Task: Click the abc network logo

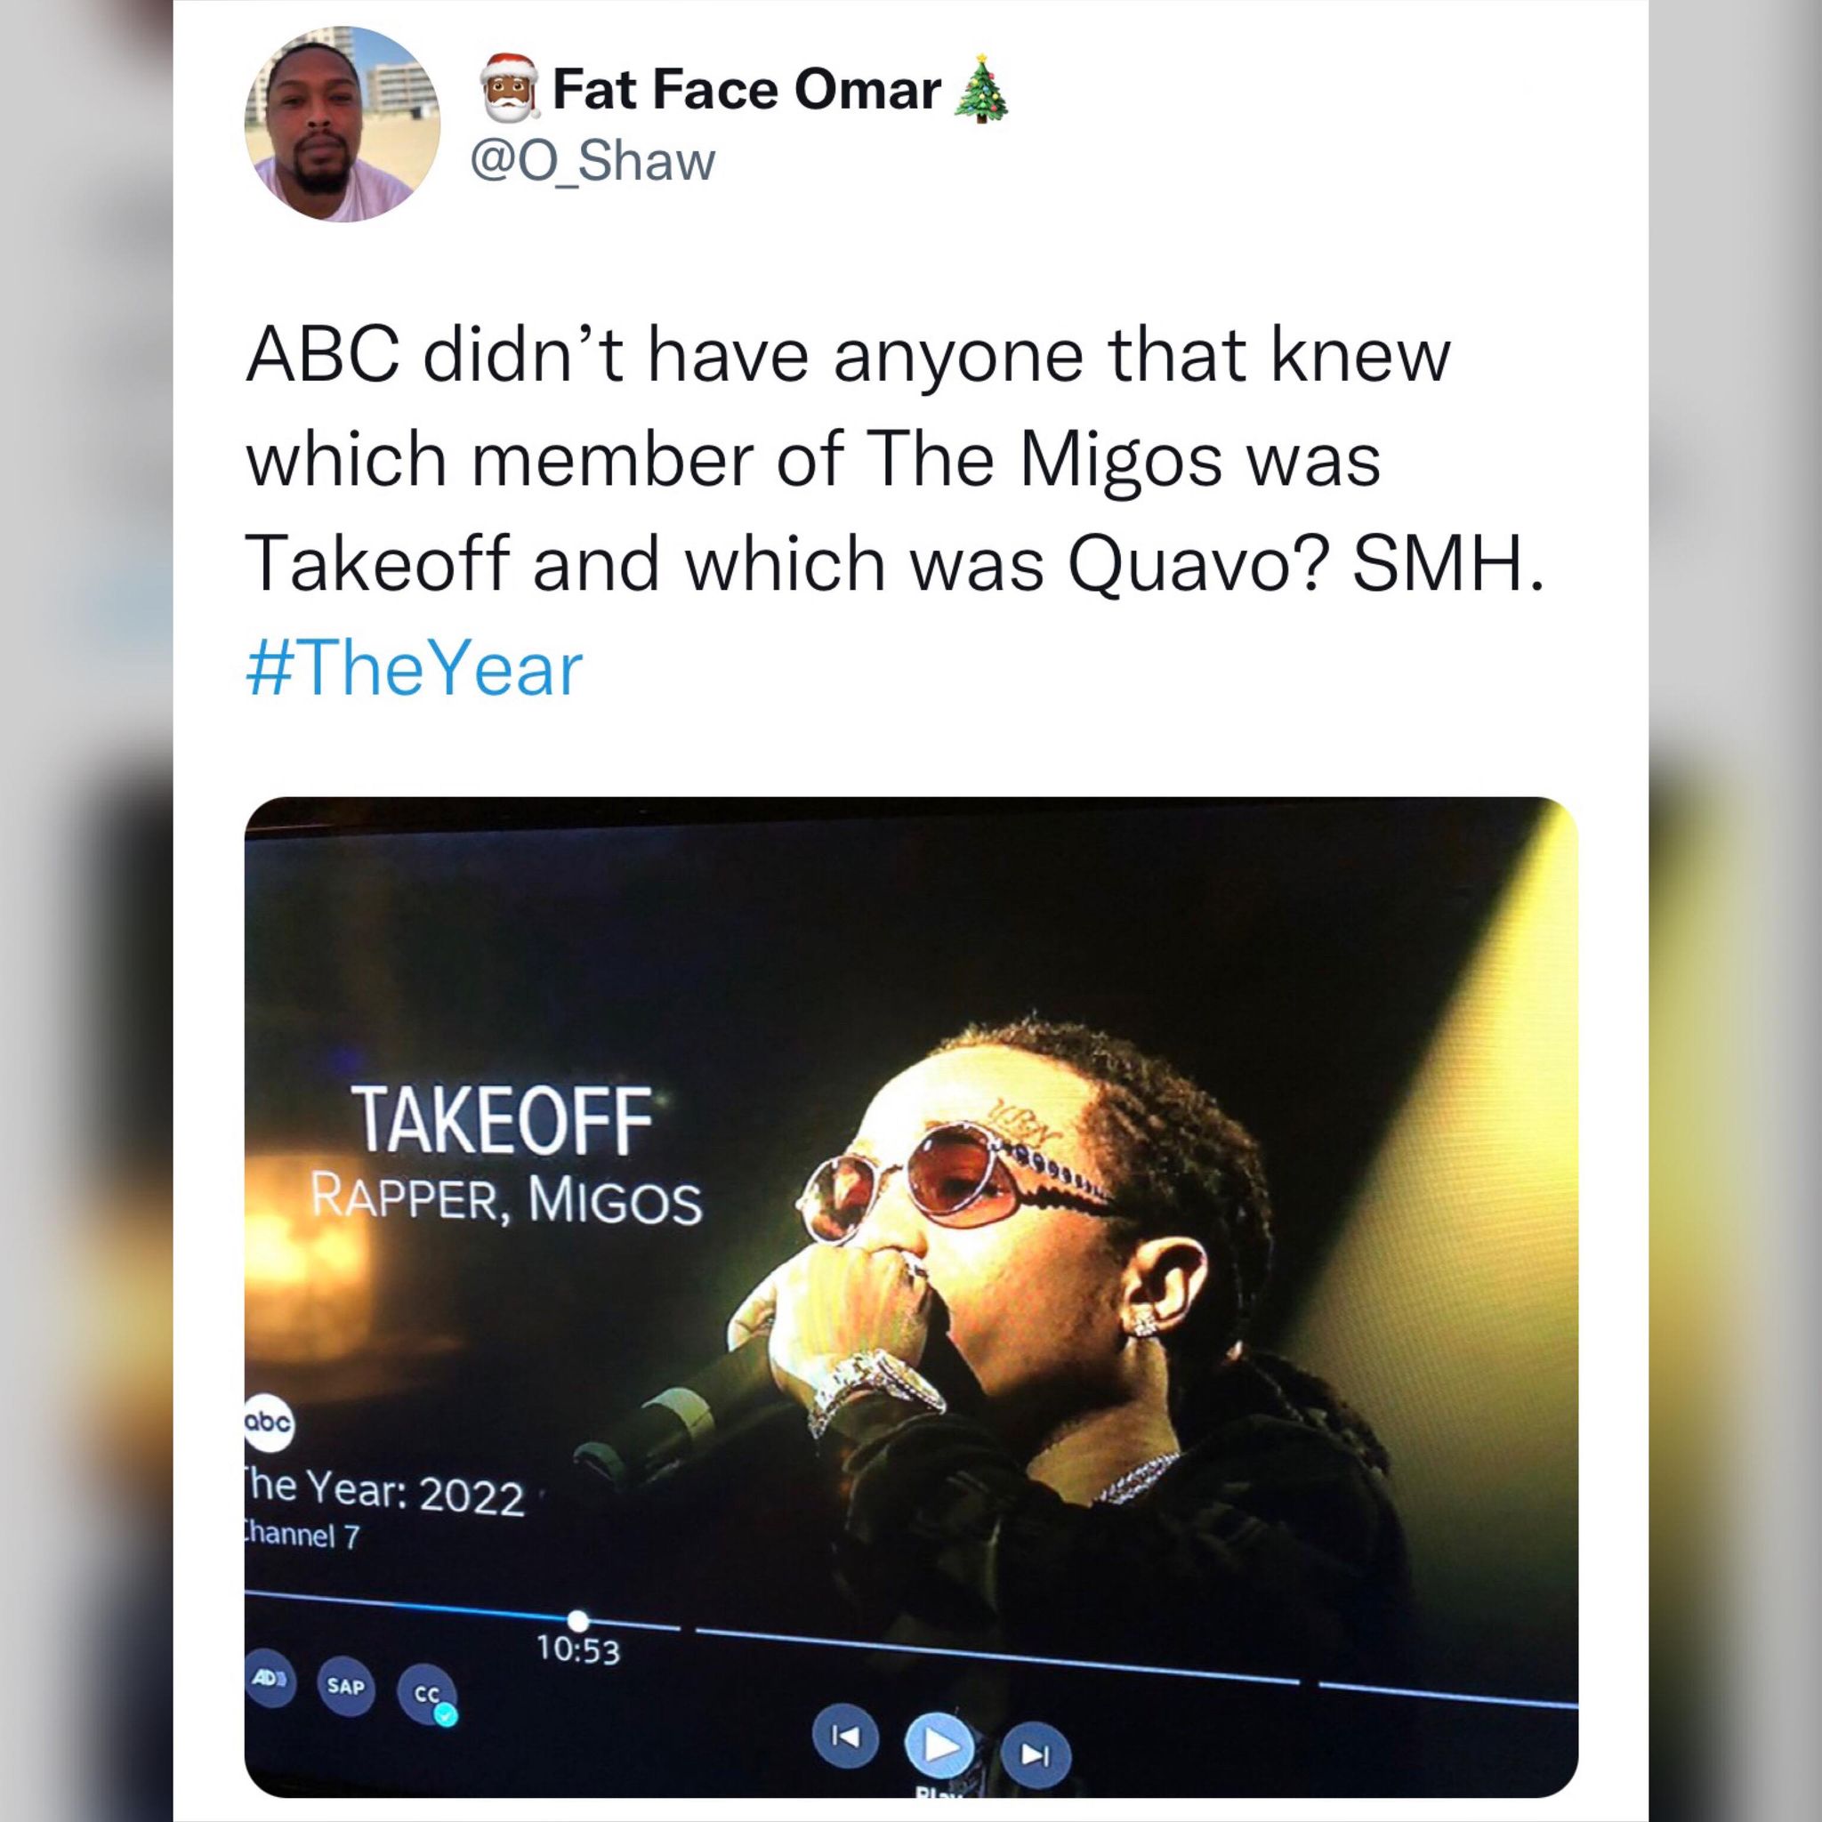Action: [270, 1447]
